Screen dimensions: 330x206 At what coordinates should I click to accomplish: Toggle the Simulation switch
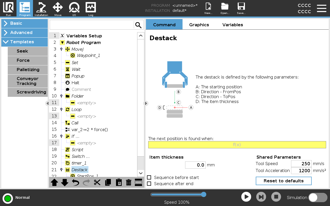(318, 198)
